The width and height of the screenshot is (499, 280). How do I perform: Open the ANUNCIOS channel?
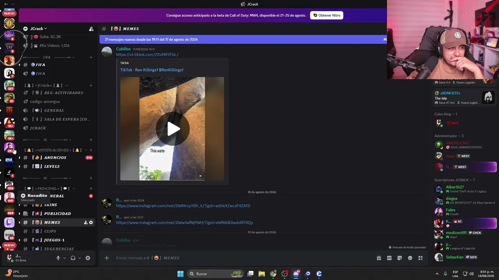pyautogui.click(x=57, y=157)
